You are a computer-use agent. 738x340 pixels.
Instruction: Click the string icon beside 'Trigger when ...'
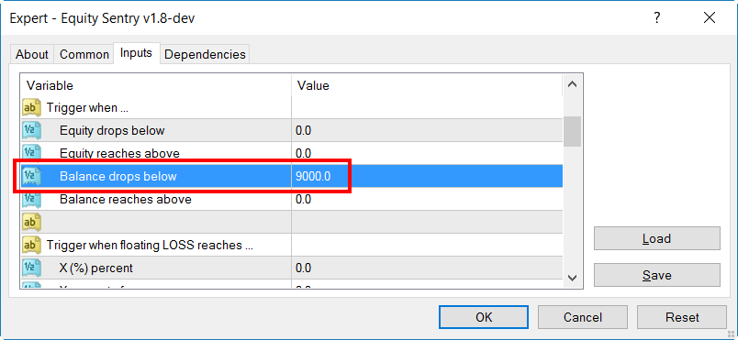31,107
